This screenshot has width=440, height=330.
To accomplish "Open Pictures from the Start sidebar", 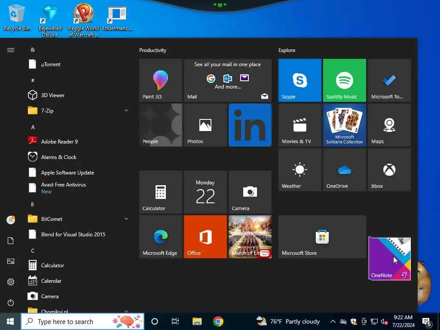I will coord(11,261).
